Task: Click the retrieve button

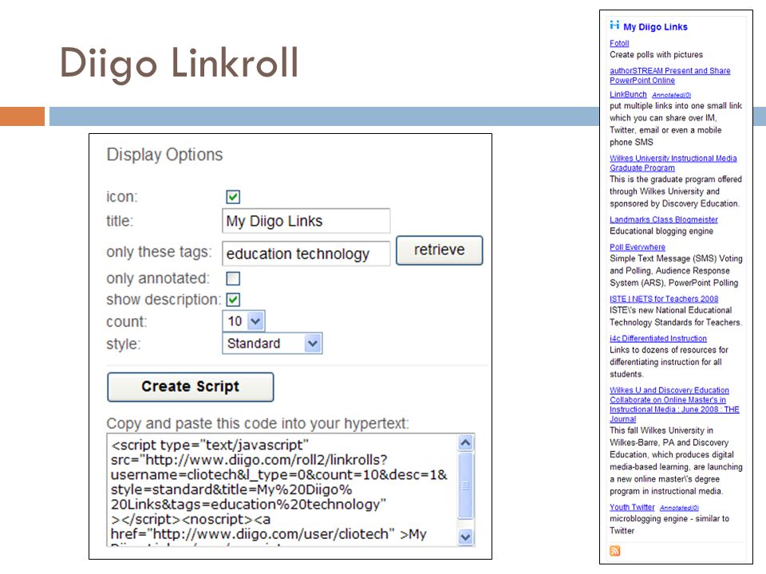Action: point(439,250)
